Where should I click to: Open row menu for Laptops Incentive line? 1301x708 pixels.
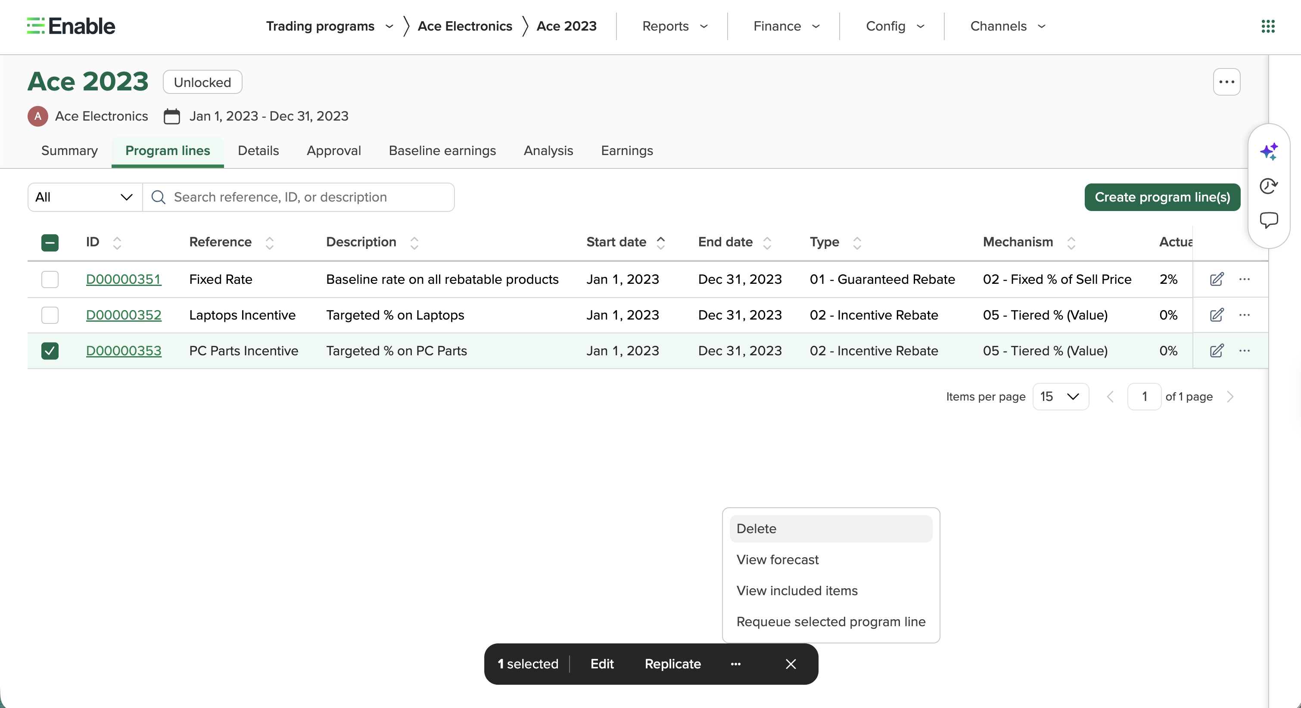pyautogui.click(x=1245, y=315)
